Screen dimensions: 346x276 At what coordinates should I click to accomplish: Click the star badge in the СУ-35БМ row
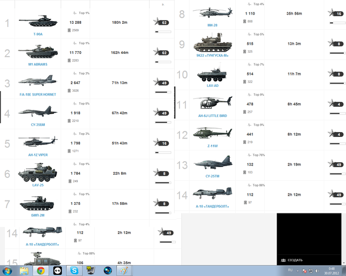click(161, 113)
